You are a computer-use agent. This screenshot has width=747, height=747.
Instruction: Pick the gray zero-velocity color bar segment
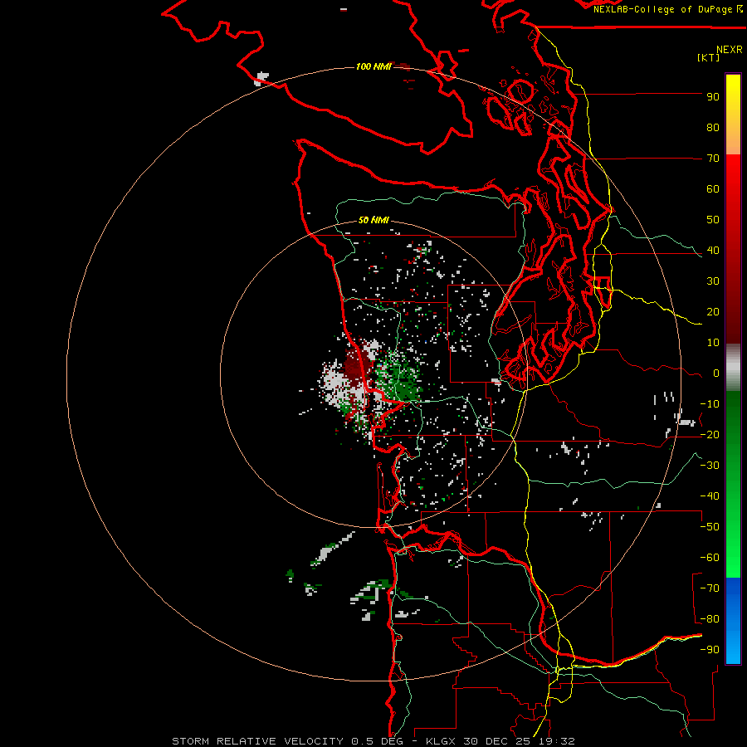733,369
